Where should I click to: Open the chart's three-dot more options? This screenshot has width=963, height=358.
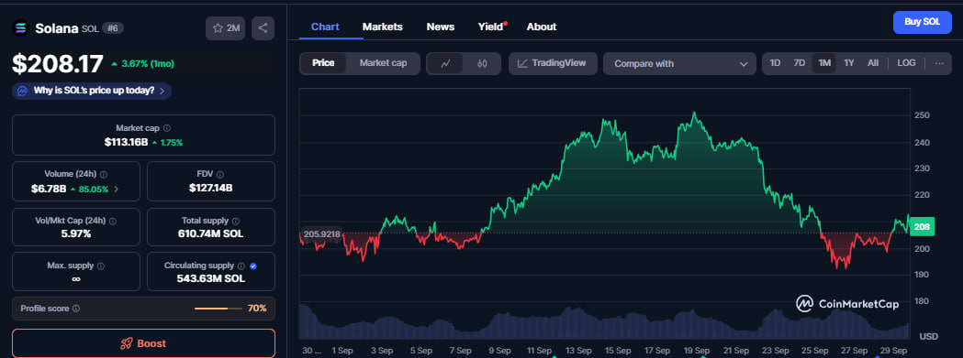(x=939, y=63)
